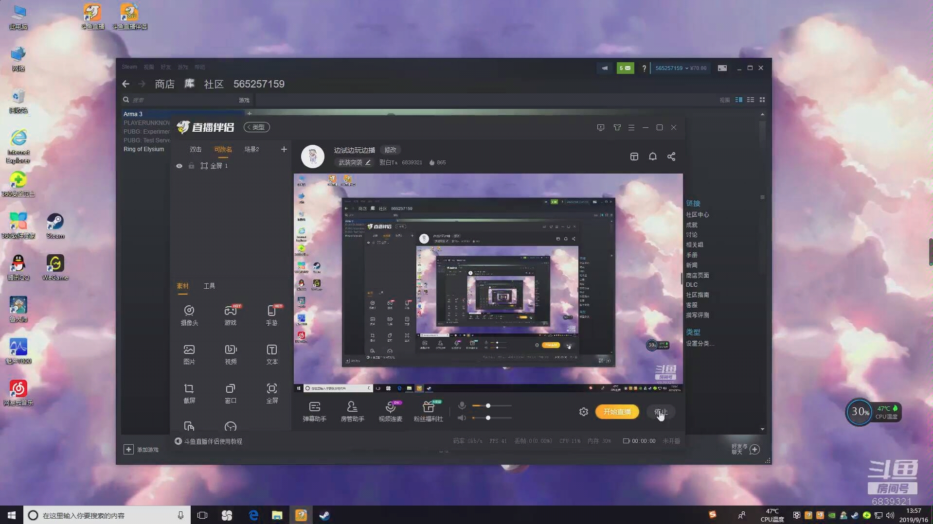Open 视频连麦 video co-streaming

(390, 411)
